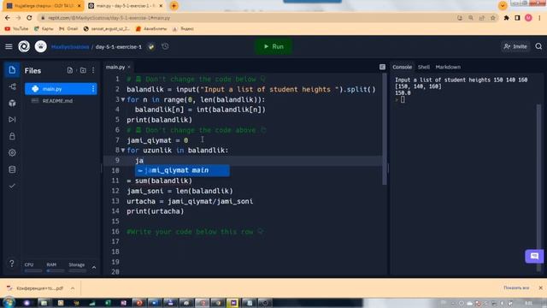Click the Python language badge icon

point(151,47)
